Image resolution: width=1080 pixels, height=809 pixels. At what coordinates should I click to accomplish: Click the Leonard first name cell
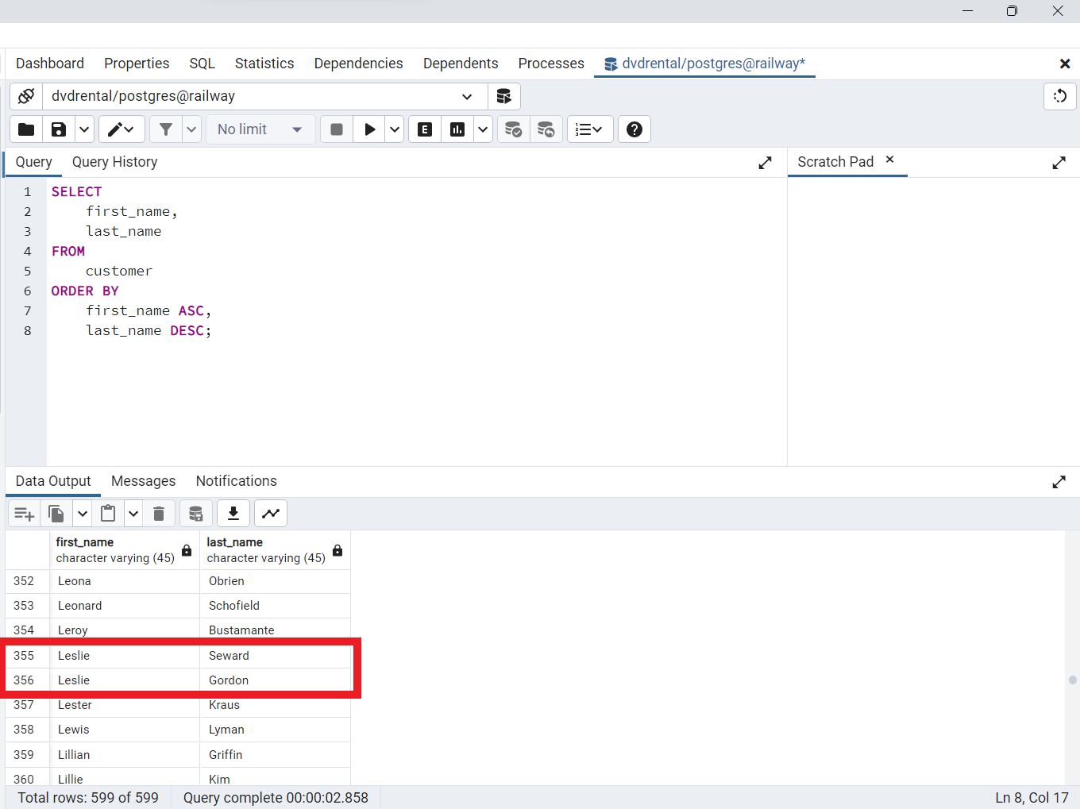coord(124,606)
